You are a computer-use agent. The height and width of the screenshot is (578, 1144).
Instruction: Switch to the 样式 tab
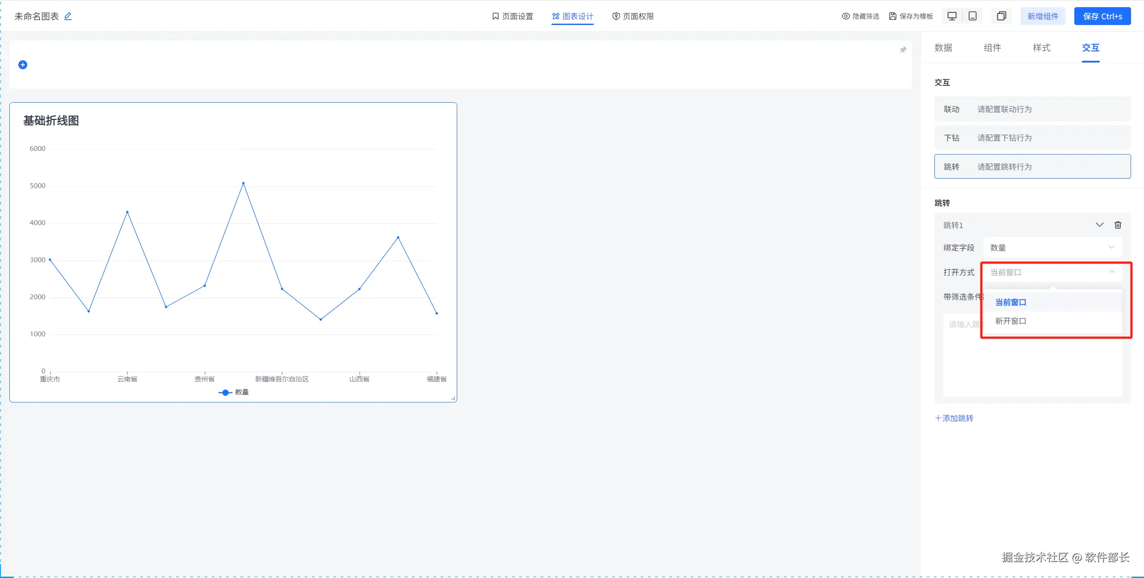coord(1041,48)
